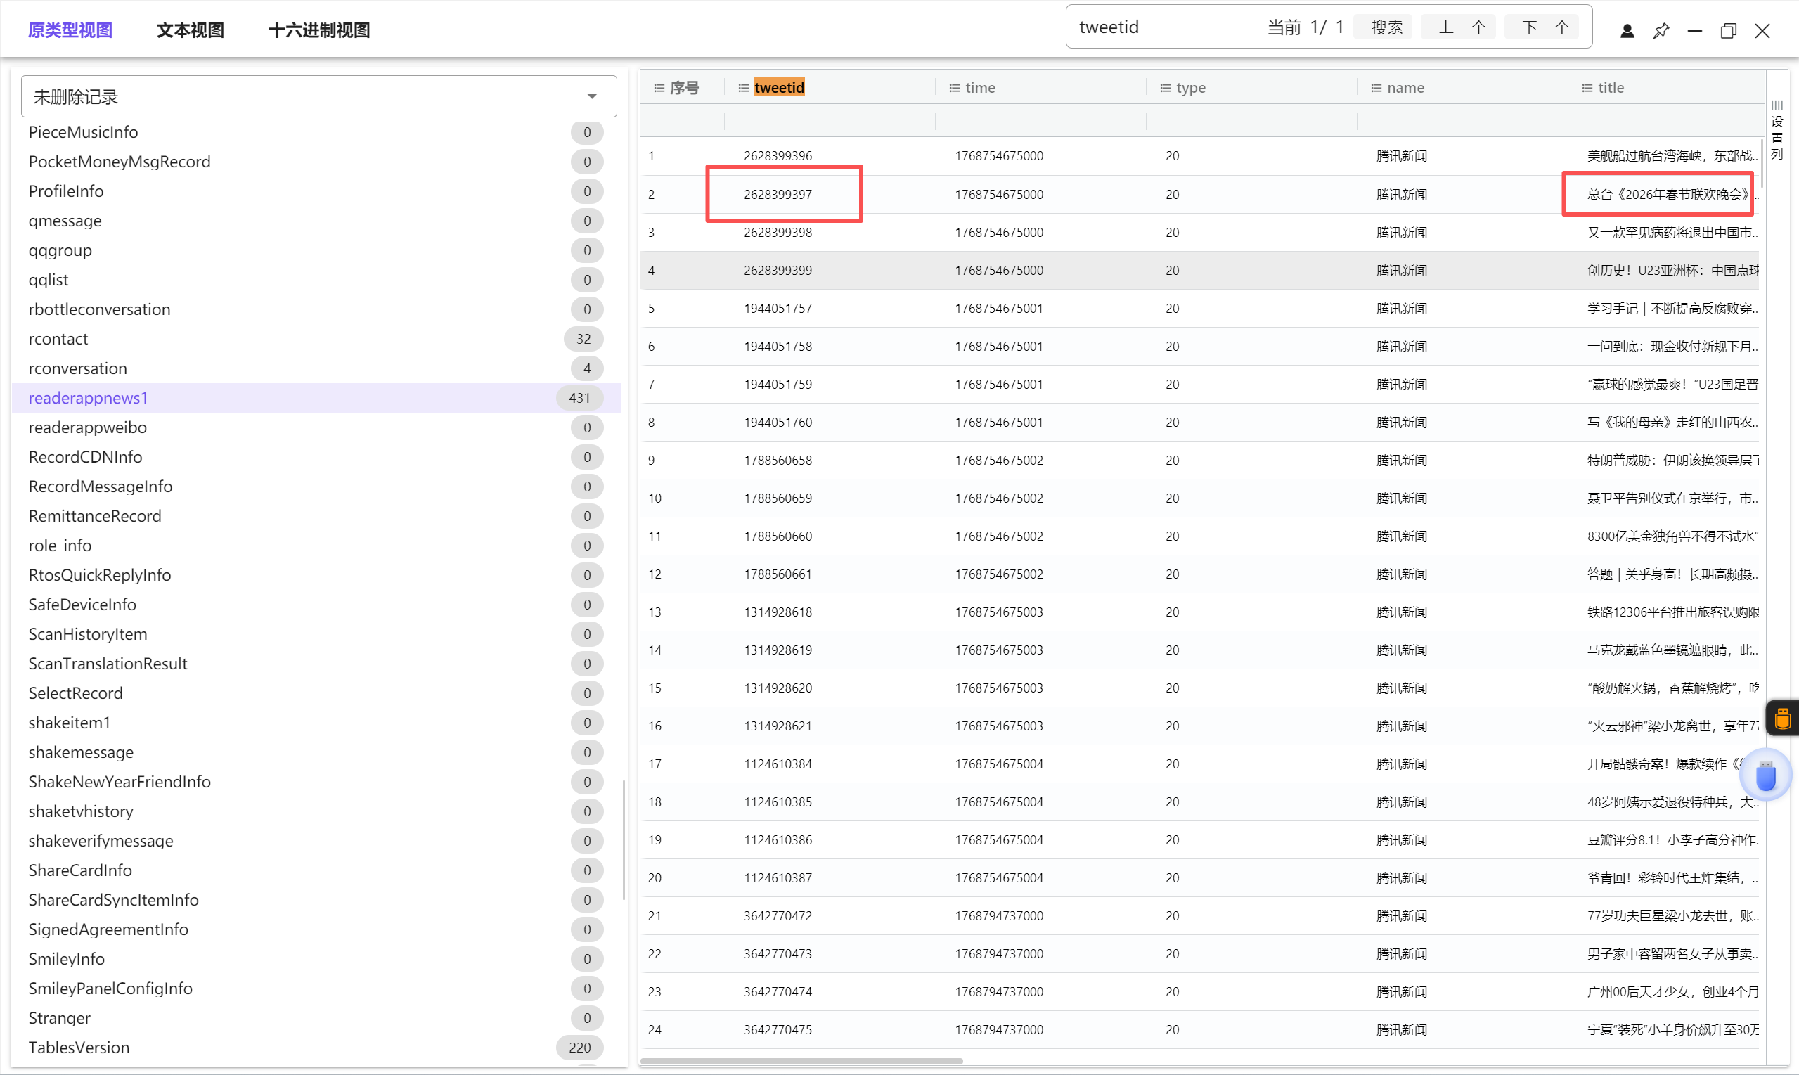This screenshot has height=1075, width=1799.
Task: Select the shakeverifymessage table
Action: pos(316,840)
